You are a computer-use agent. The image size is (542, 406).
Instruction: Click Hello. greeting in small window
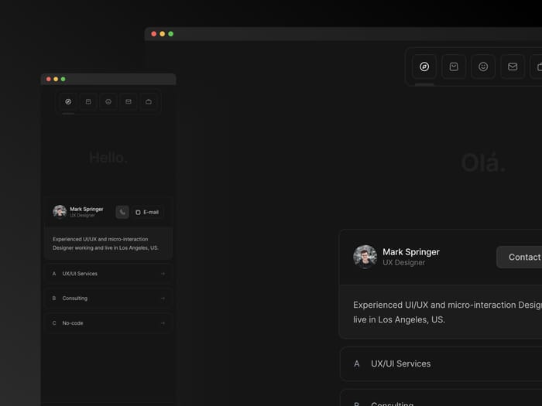108,158
